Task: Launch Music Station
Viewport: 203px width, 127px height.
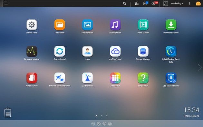Action: tap(115, 25)
